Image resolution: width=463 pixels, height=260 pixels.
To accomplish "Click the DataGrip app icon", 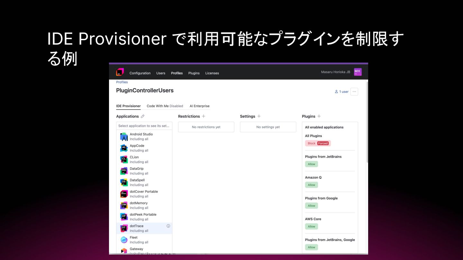I will [x=124, y=171].
